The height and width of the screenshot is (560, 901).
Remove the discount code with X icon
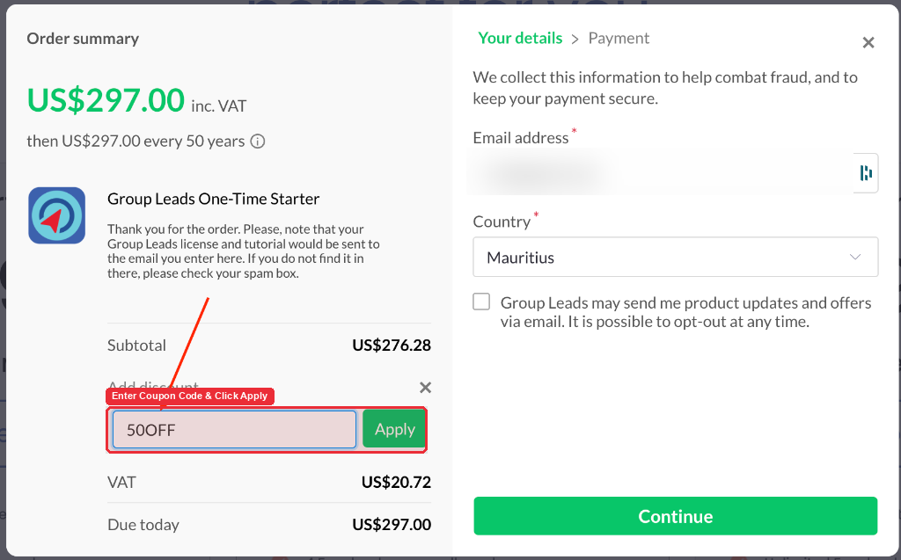(x=425, y=388)
